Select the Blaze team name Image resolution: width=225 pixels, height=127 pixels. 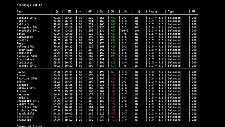(x=21, y=75)
